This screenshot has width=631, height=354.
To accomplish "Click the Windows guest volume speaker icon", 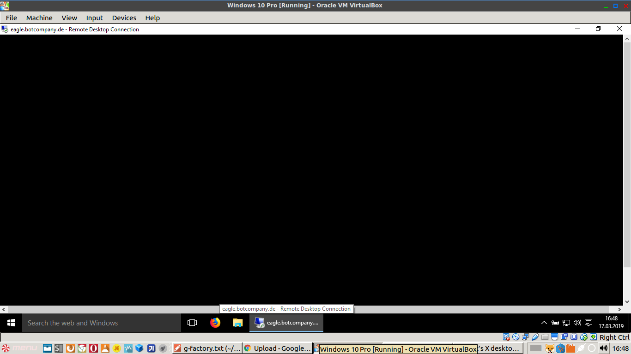I will coord(577,323).
